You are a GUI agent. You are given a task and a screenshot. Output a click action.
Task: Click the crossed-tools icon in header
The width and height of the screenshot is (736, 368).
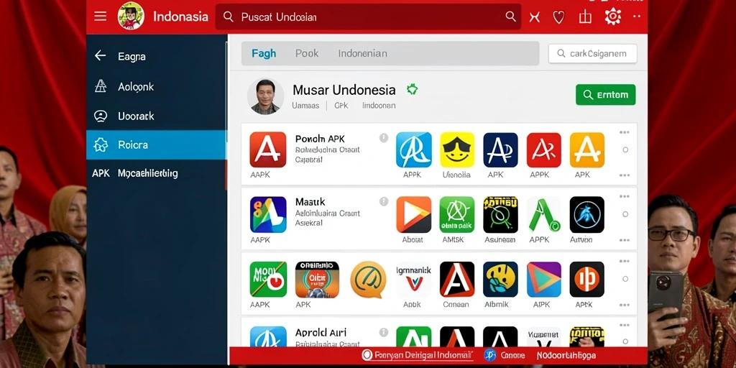(x=534, y=17)
